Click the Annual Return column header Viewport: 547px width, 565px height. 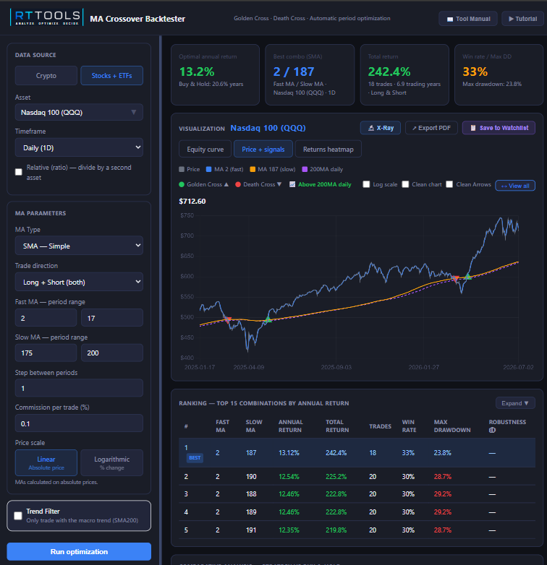point(290,426)
